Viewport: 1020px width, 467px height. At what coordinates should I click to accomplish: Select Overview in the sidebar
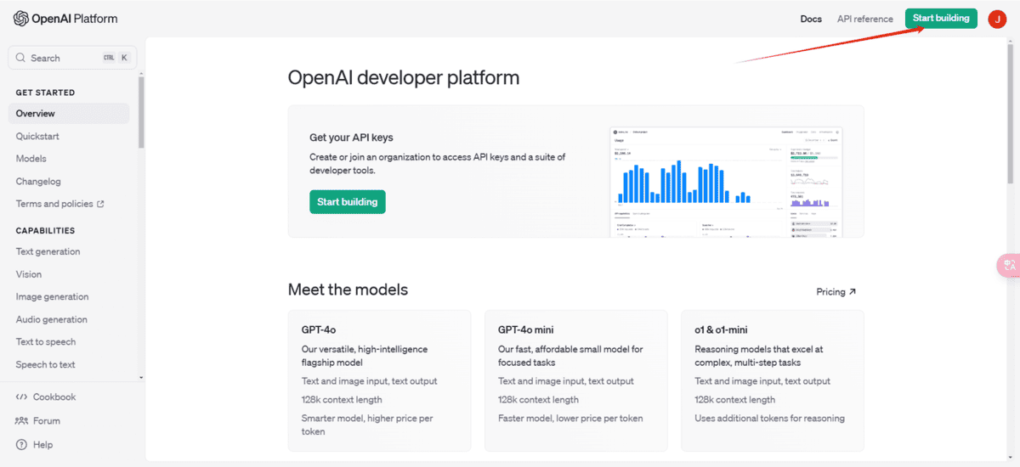pyautogui.click(x=69, y=114)
